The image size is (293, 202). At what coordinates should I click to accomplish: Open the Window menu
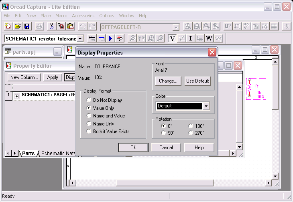[127, 16]
